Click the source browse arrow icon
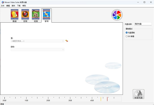The width and height of the screenshot is (154, 105). pos(67,41)
